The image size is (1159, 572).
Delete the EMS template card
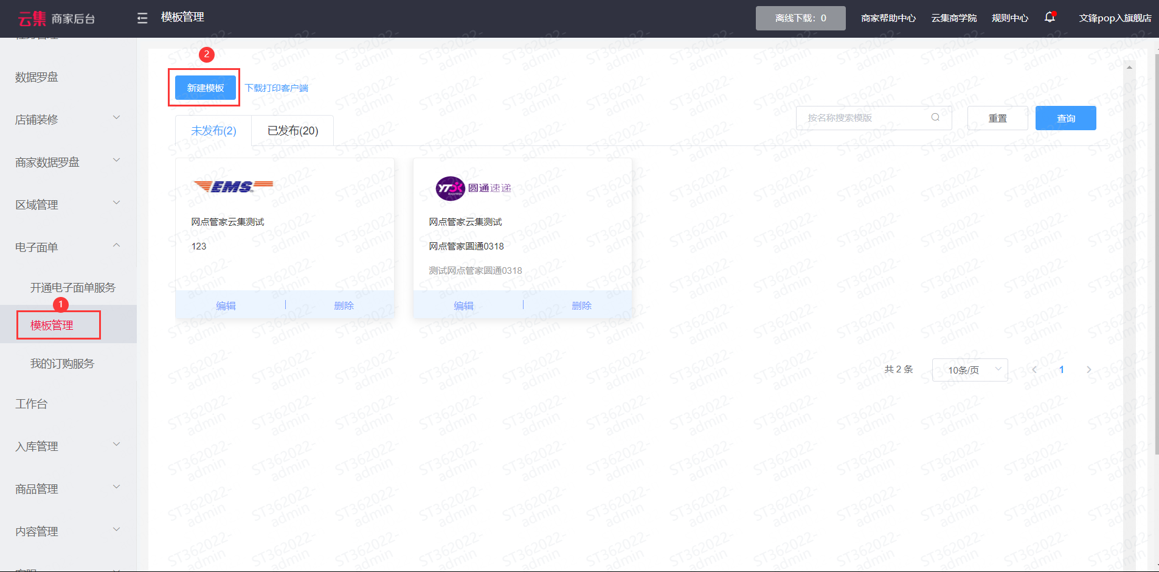(344, 305)
